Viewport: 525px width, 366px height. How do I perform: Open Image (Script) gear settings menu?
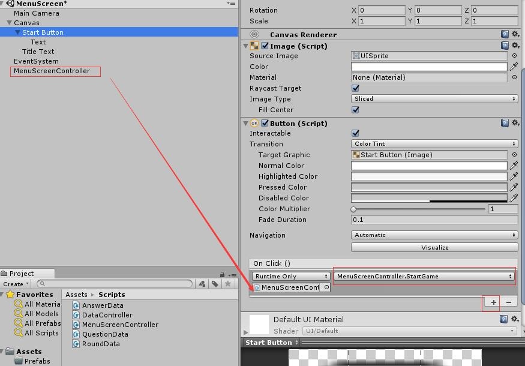tap(515, 46)
